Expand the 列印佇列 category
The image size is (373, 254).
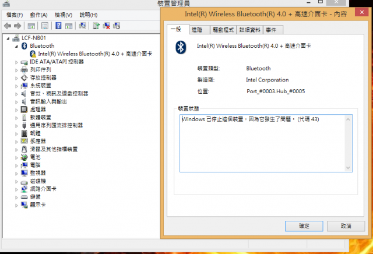point(16,70)
